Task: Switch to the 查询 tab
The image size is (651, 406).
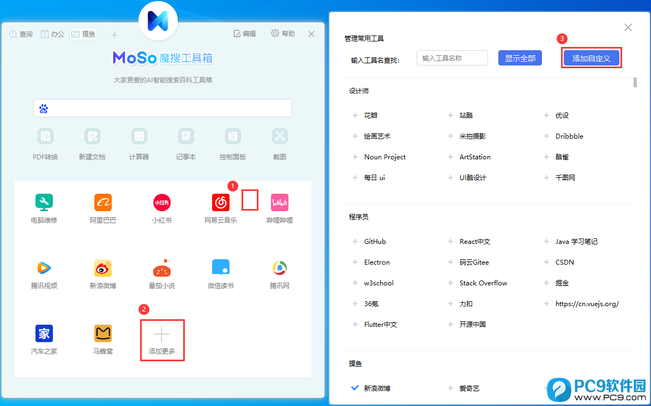Action: [21, 34]
